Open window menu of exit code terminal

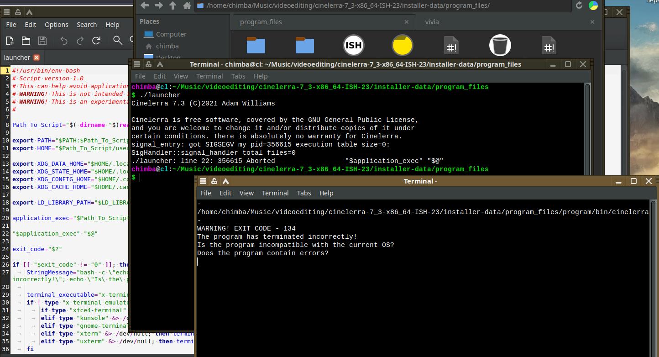pyautogui.click(x=203, y=181)
